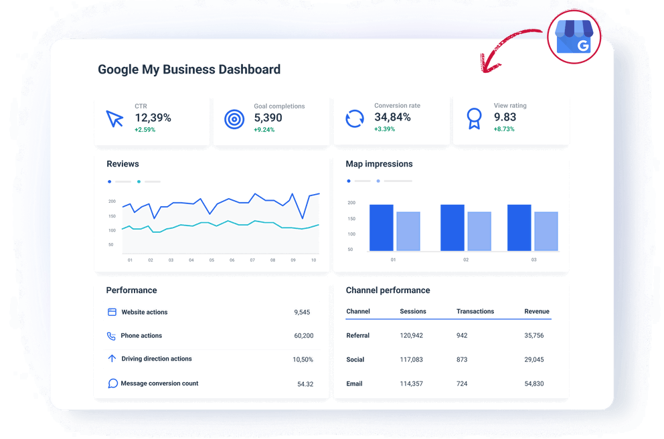Click the phone icon beside Phone actions
The width and height of the screenshot is (664, 439).
[112, 335]
